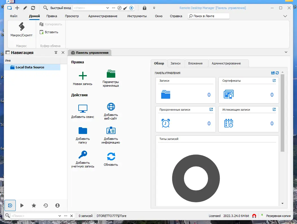Click Добавить информацию card icon

(x=111, y=131)
